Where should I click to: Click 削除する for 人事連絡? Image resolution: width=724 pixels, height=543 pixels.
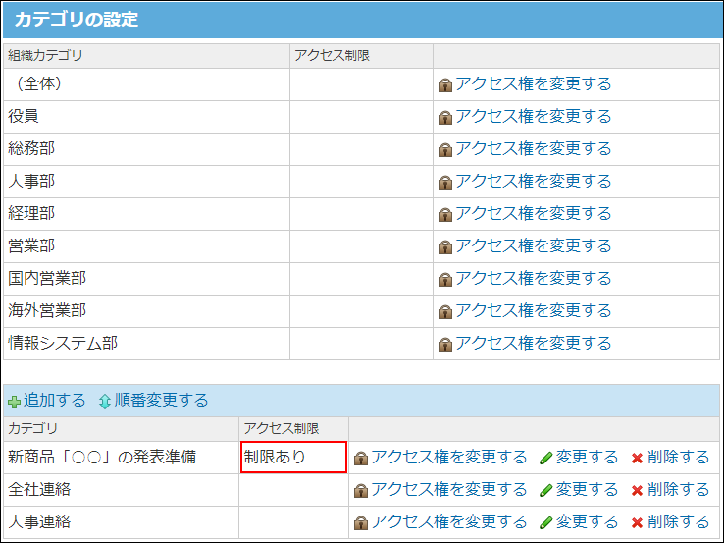coord(678,521)
